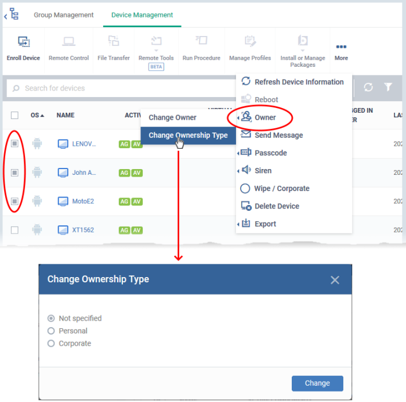The width and height of the screenshot is (406, 402).
Task: Click device icon next to LENOV
Action: tap(63, 144)
